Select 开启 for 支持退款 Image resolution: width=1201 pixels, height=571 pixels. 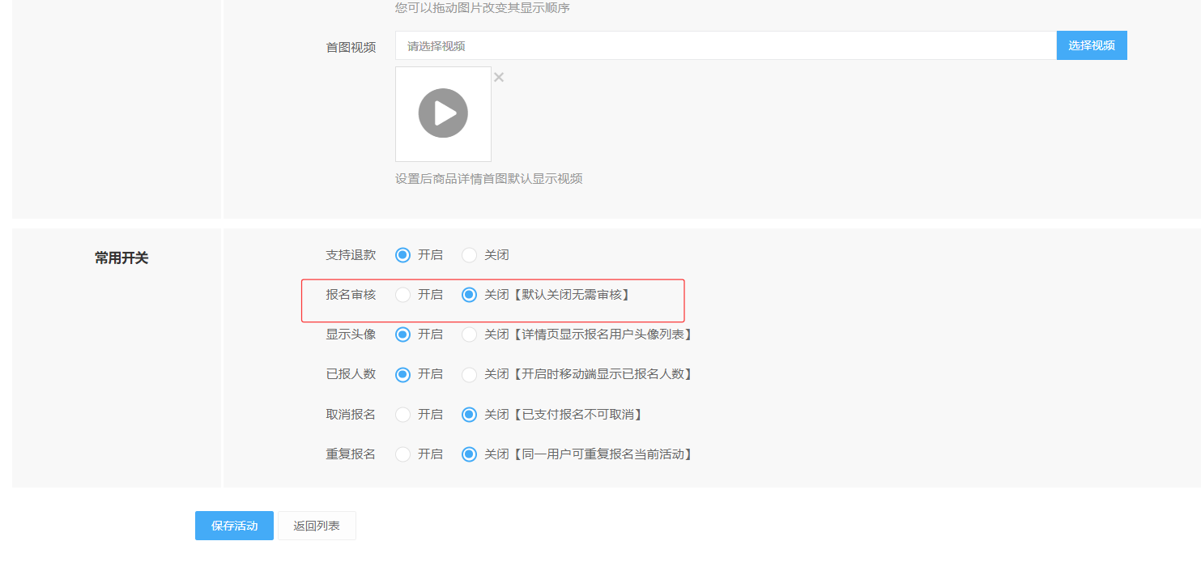click(x=402, y=255)
